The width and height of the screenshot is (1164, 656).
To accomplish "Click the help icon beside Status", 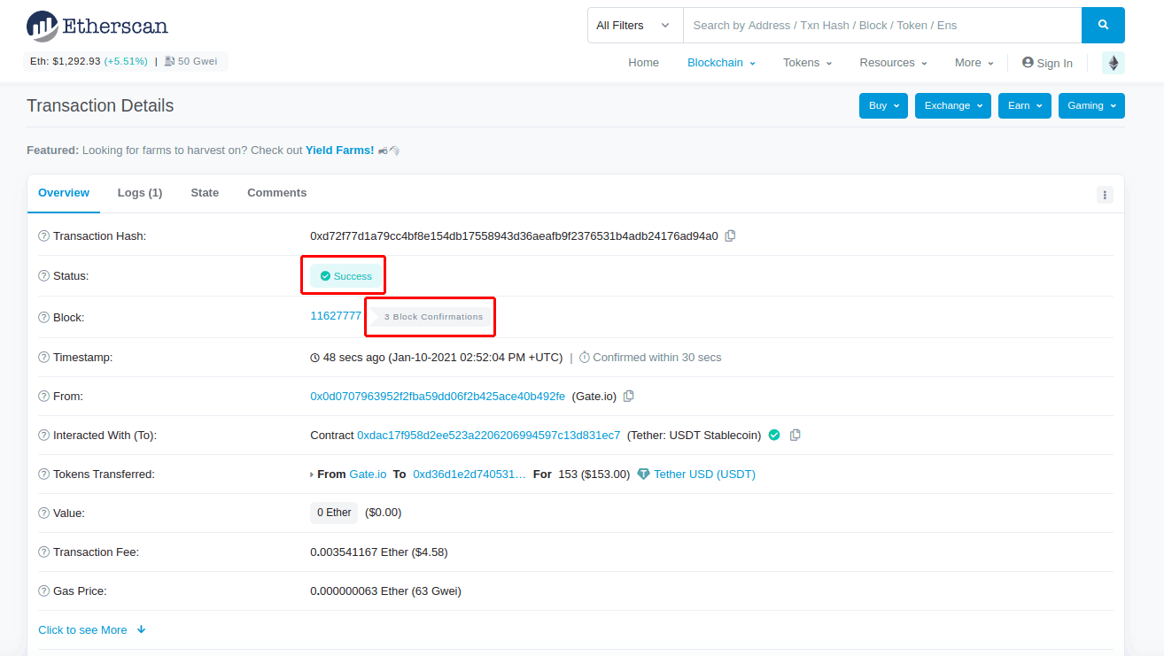I will coord(43,275).
